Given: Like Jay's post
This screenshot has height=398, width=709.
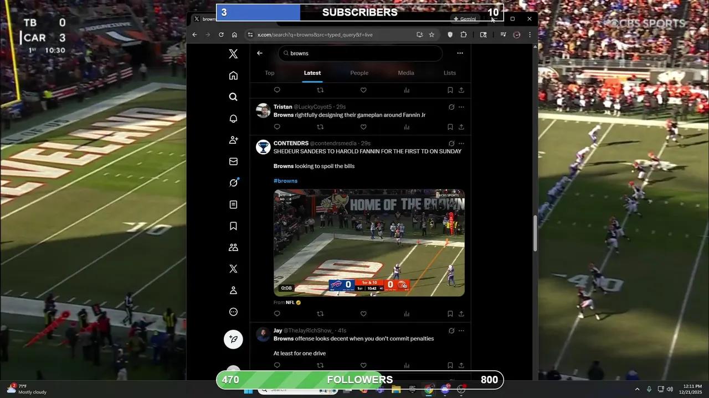Looking at the screenshot, I should tap(363, 365).
